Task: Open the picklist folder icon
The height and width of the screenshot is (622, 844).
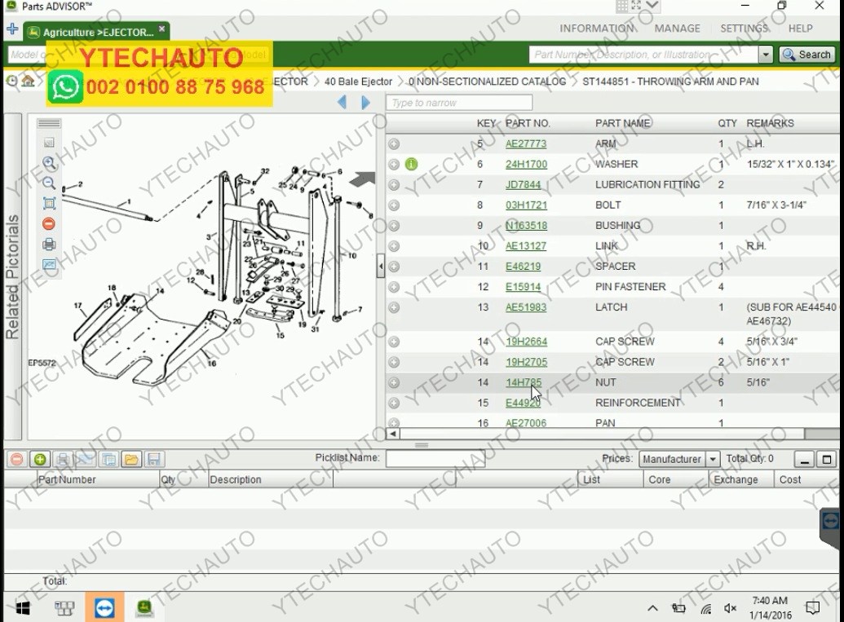Action: click(x=130, y=459)
